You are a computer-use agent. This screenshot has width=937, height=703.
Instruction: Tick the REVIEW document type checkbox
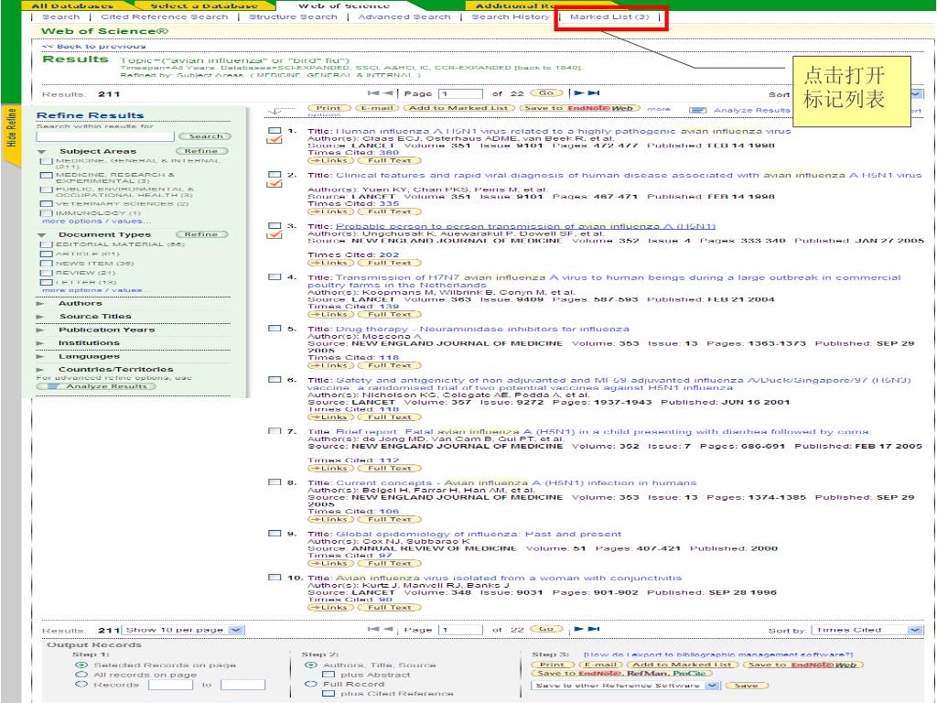pyautogui.click(x=46, y=273)
